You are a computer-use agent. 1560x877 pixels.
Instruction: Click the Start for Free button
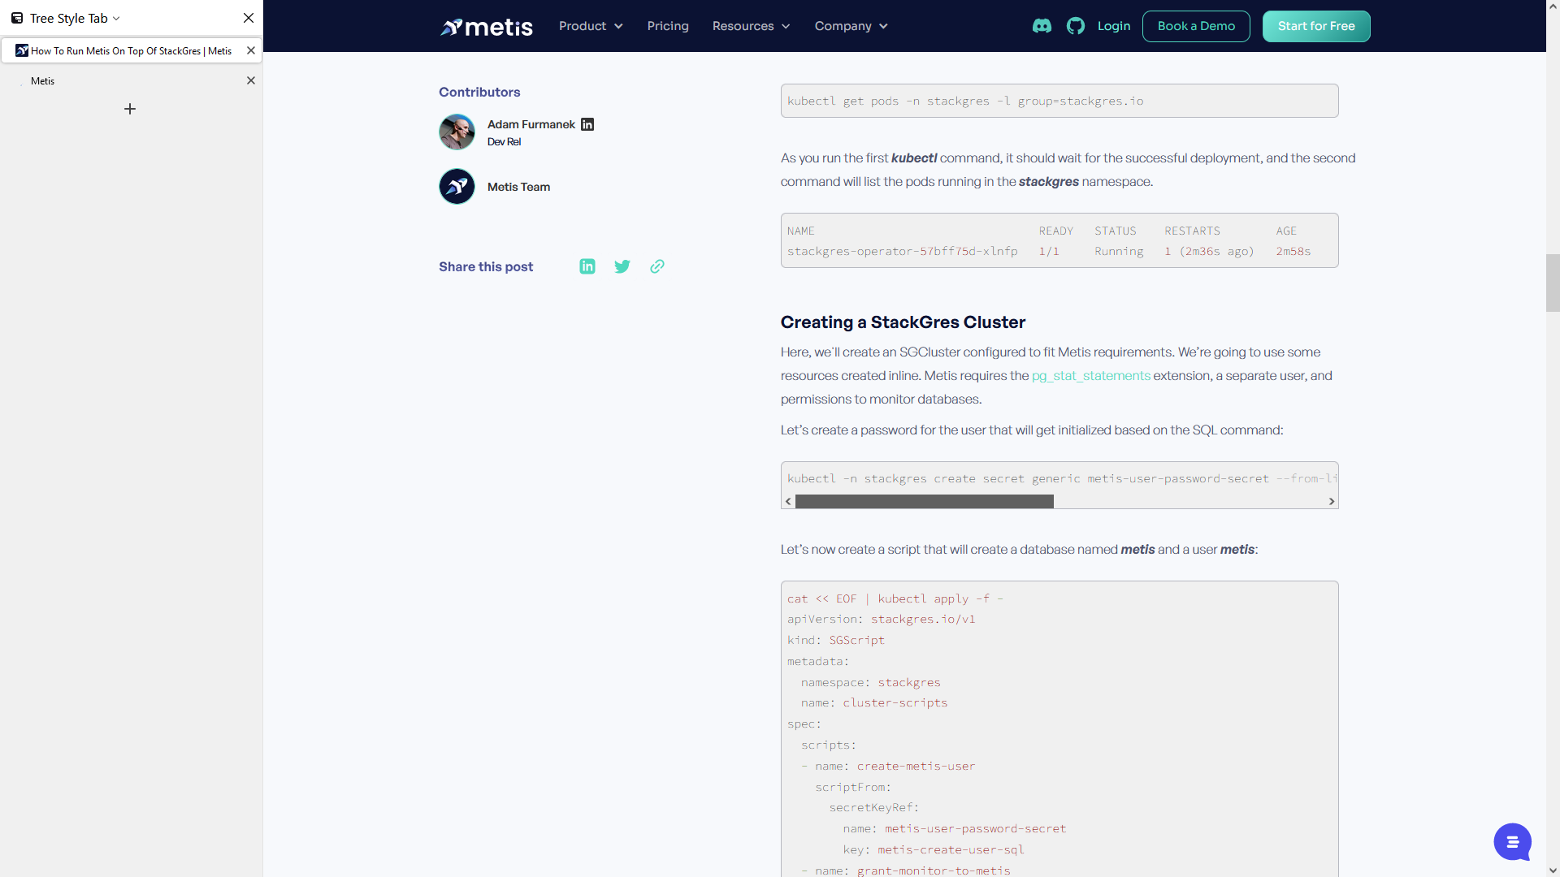(x=1316, y=26)
